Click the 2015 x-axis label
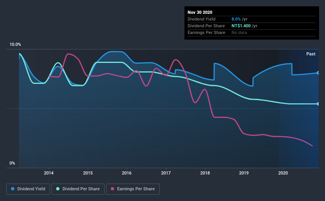This screenshot has width=325, height=201. point(88,173)
